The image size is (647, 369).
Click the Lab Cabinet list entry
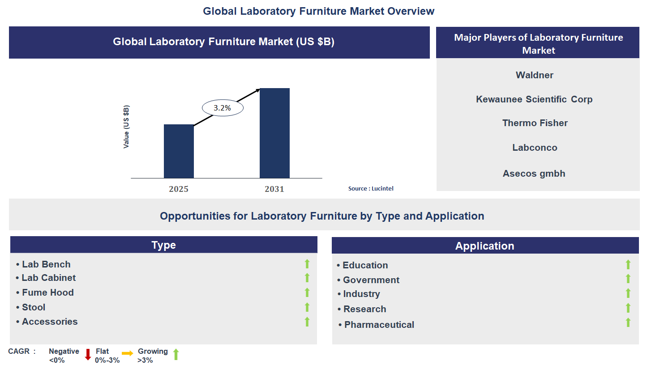pyautogui.click(x=48, y=278)
